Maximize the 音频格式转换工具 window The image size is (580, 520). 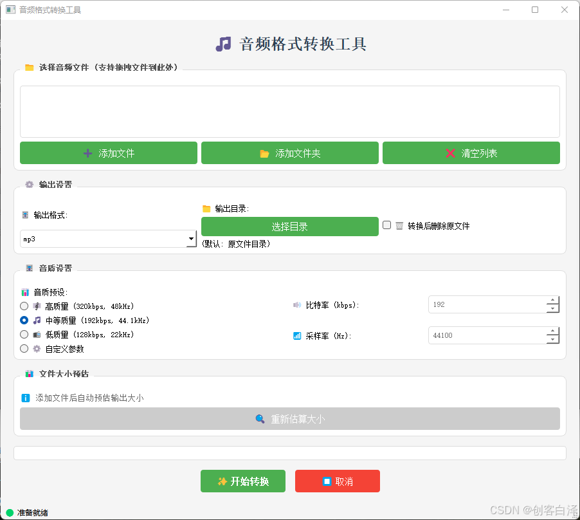click(535, 10)
